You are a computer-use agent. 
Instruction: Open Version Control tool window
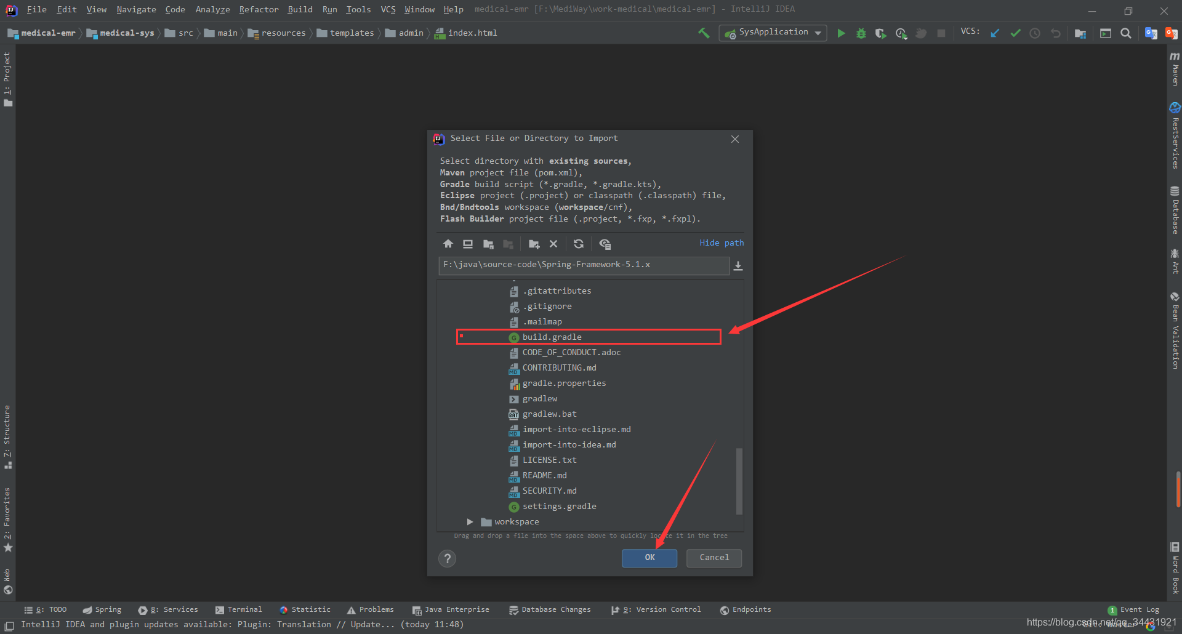coord(656,610)
